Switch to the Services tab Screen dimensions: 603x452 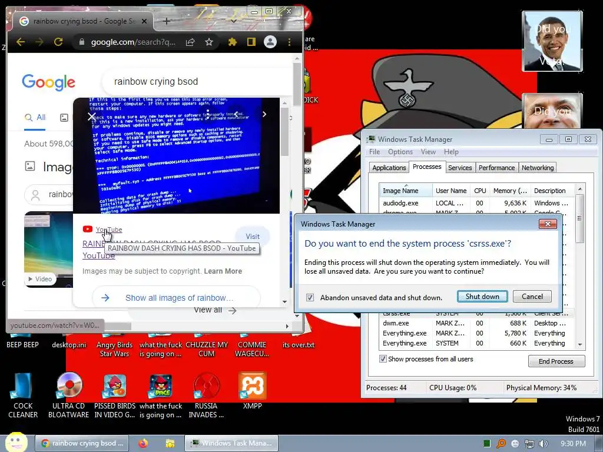[x=460, y=168]
